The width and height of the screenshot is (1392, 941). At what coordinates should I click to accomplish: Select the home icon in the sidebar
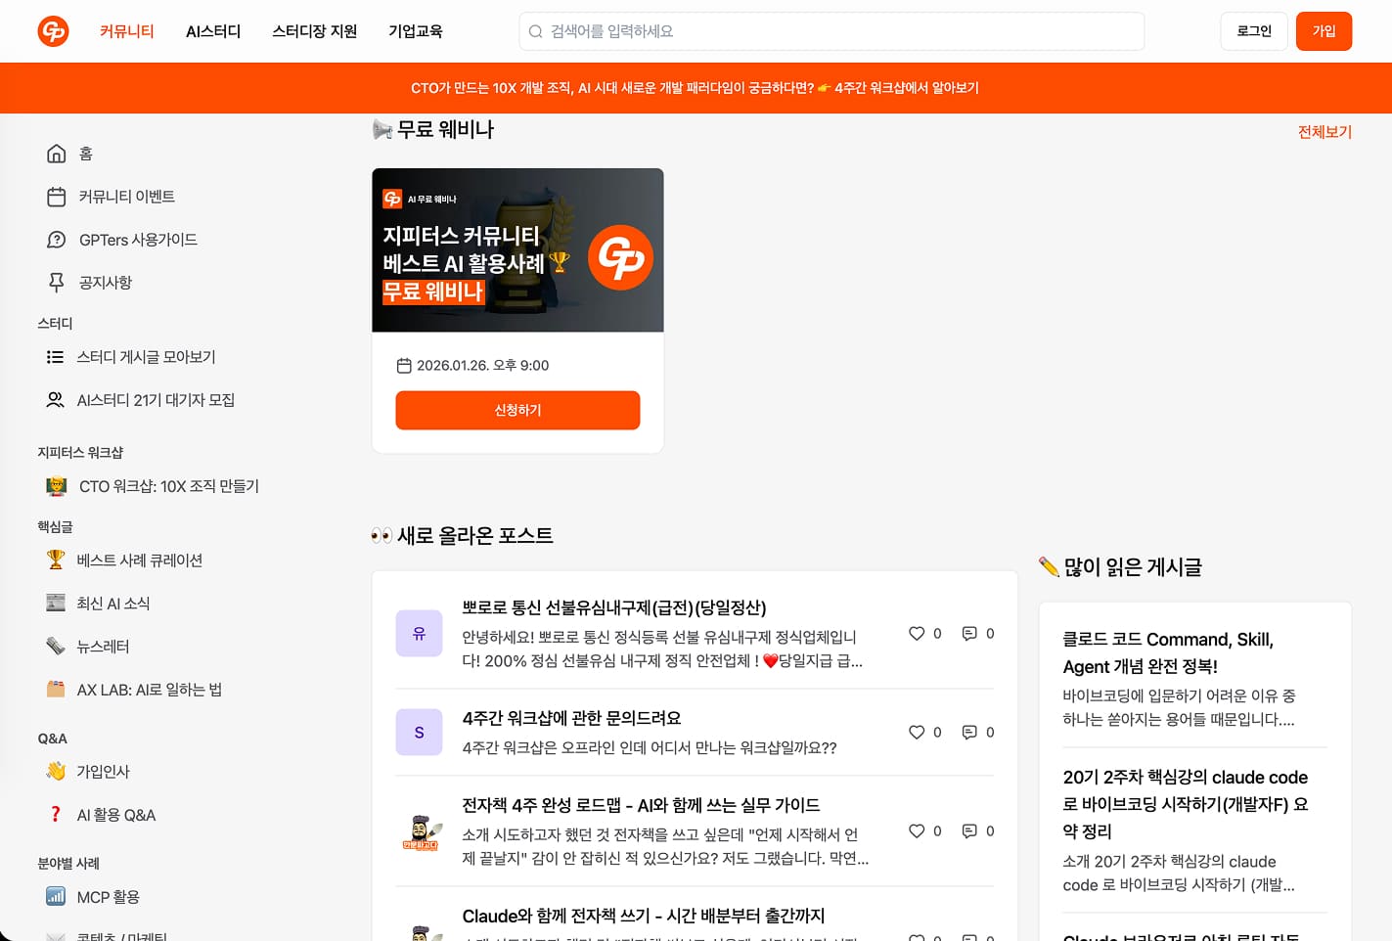tap(56, 153)
